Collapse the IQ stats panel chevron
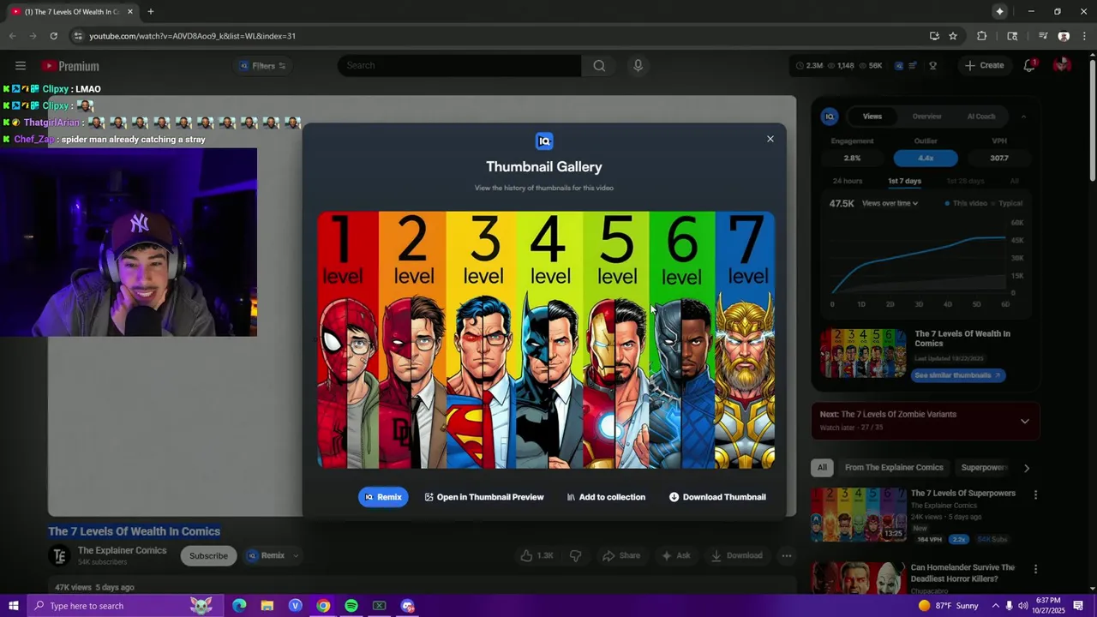Screen dimensions: 1097x617 (x=1023, y=117)
